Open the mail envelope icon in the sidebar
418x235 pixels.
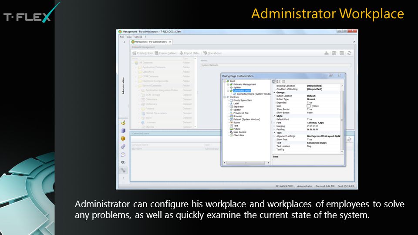click(123, 154)
